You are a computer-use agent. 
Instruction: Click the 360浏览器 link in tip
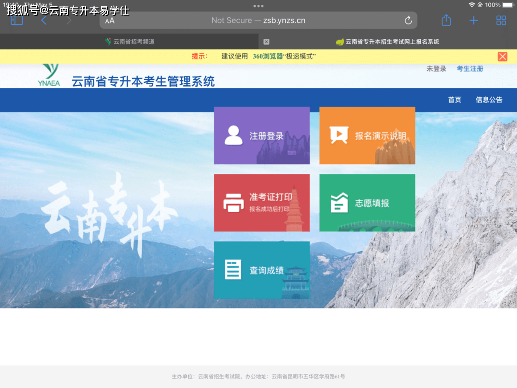pos(268,57)
